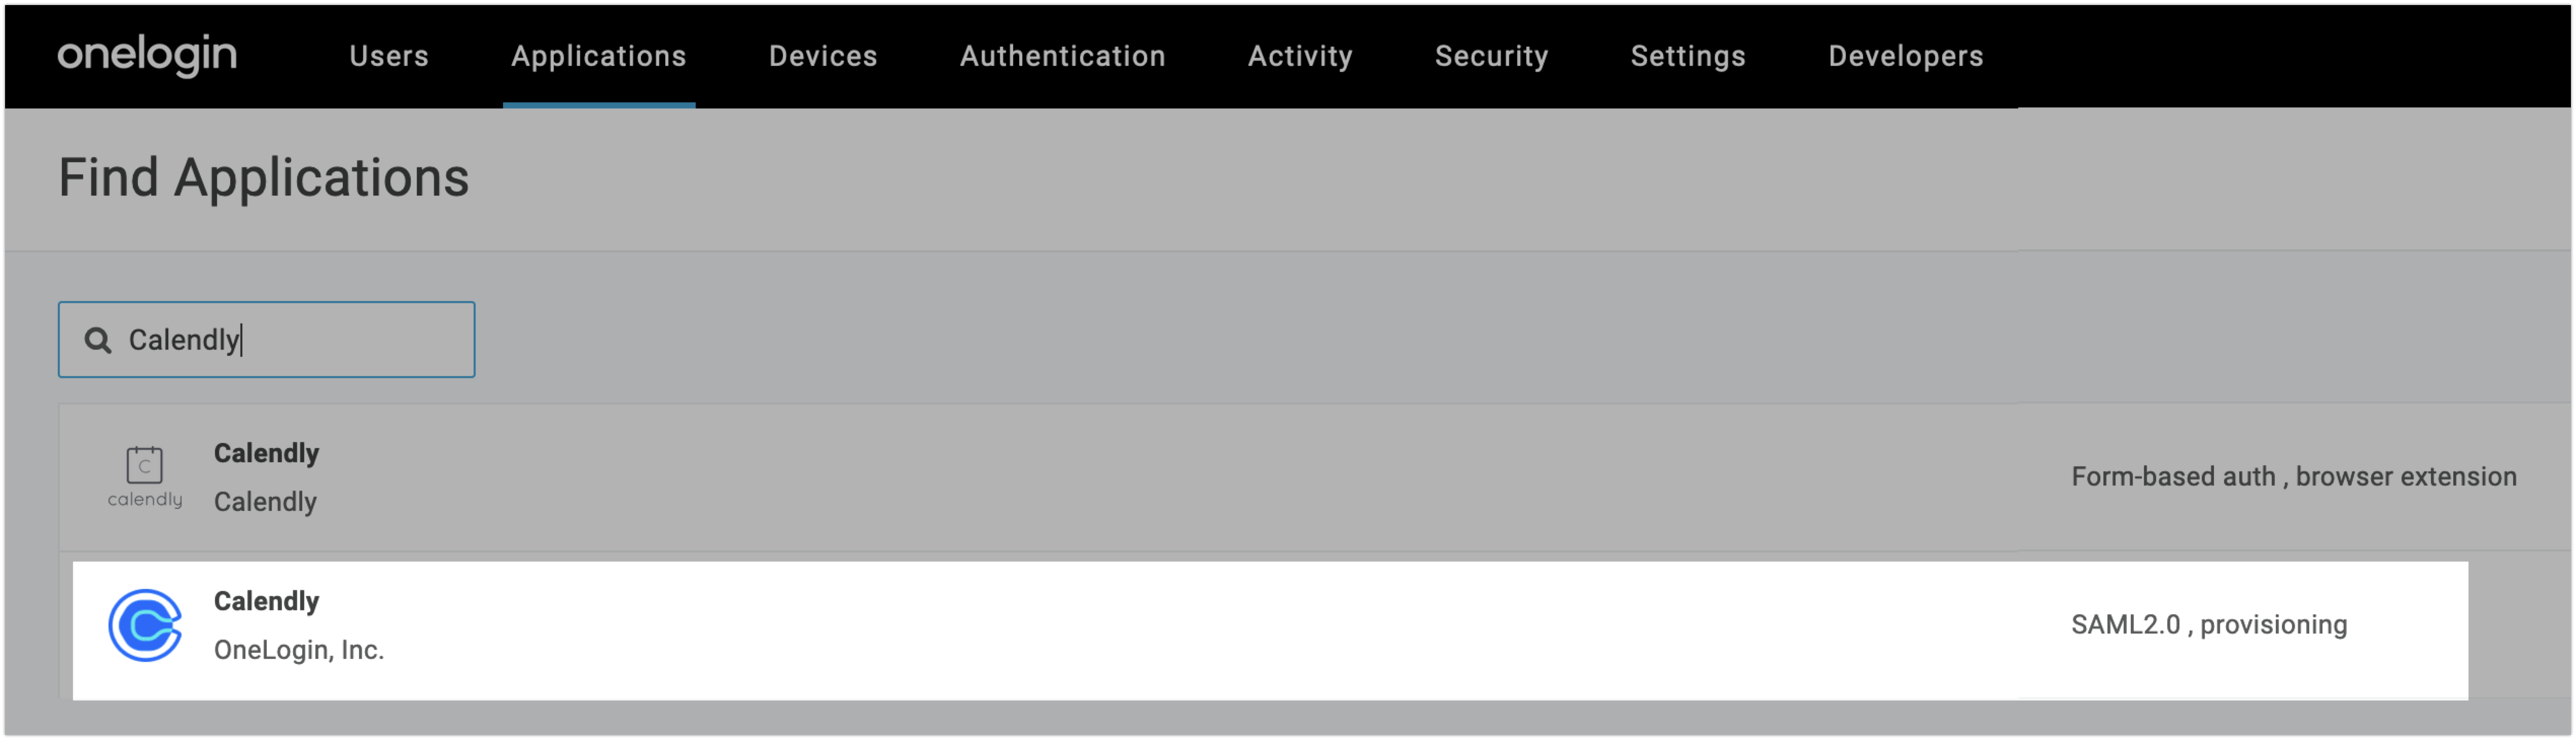The image size is (2576, 740).
Task: Open the Settings menu
Action: click(x=1687, y=56)
